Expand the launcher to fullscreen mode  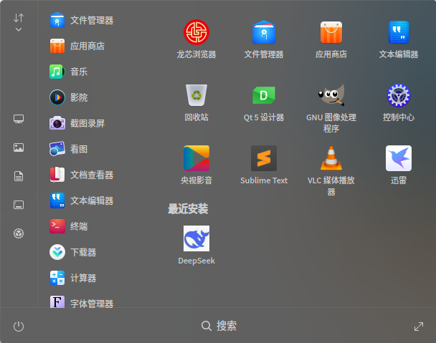point(419,327)
